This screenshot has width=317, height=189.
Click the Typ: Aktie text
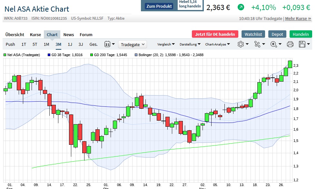point(116,18)
